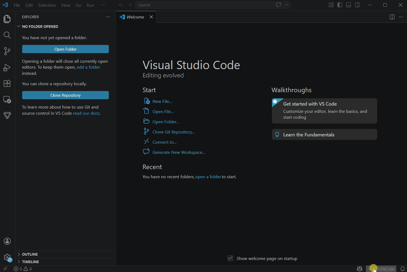The image size is (407, 272).
Task: Open the errors and warnings status indicator
Action: (23, 269)
